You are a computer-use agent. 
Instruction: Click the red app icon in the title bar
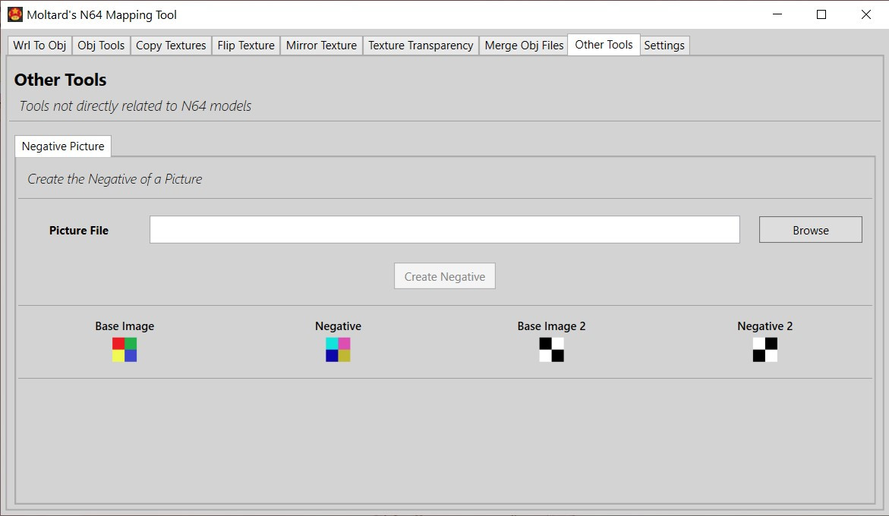17,14
